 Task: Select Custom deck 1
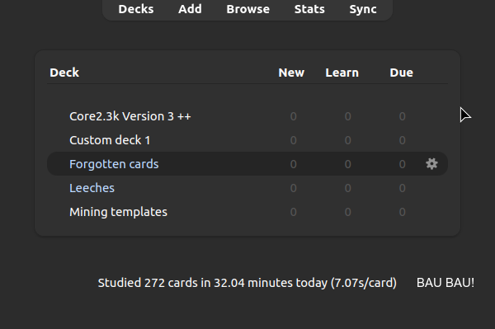tap(110, 140)
